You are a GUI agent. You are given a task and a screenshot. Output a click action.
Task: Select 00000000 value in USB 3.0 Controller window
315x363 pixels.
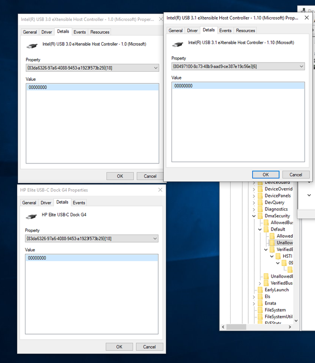point(93,87)
